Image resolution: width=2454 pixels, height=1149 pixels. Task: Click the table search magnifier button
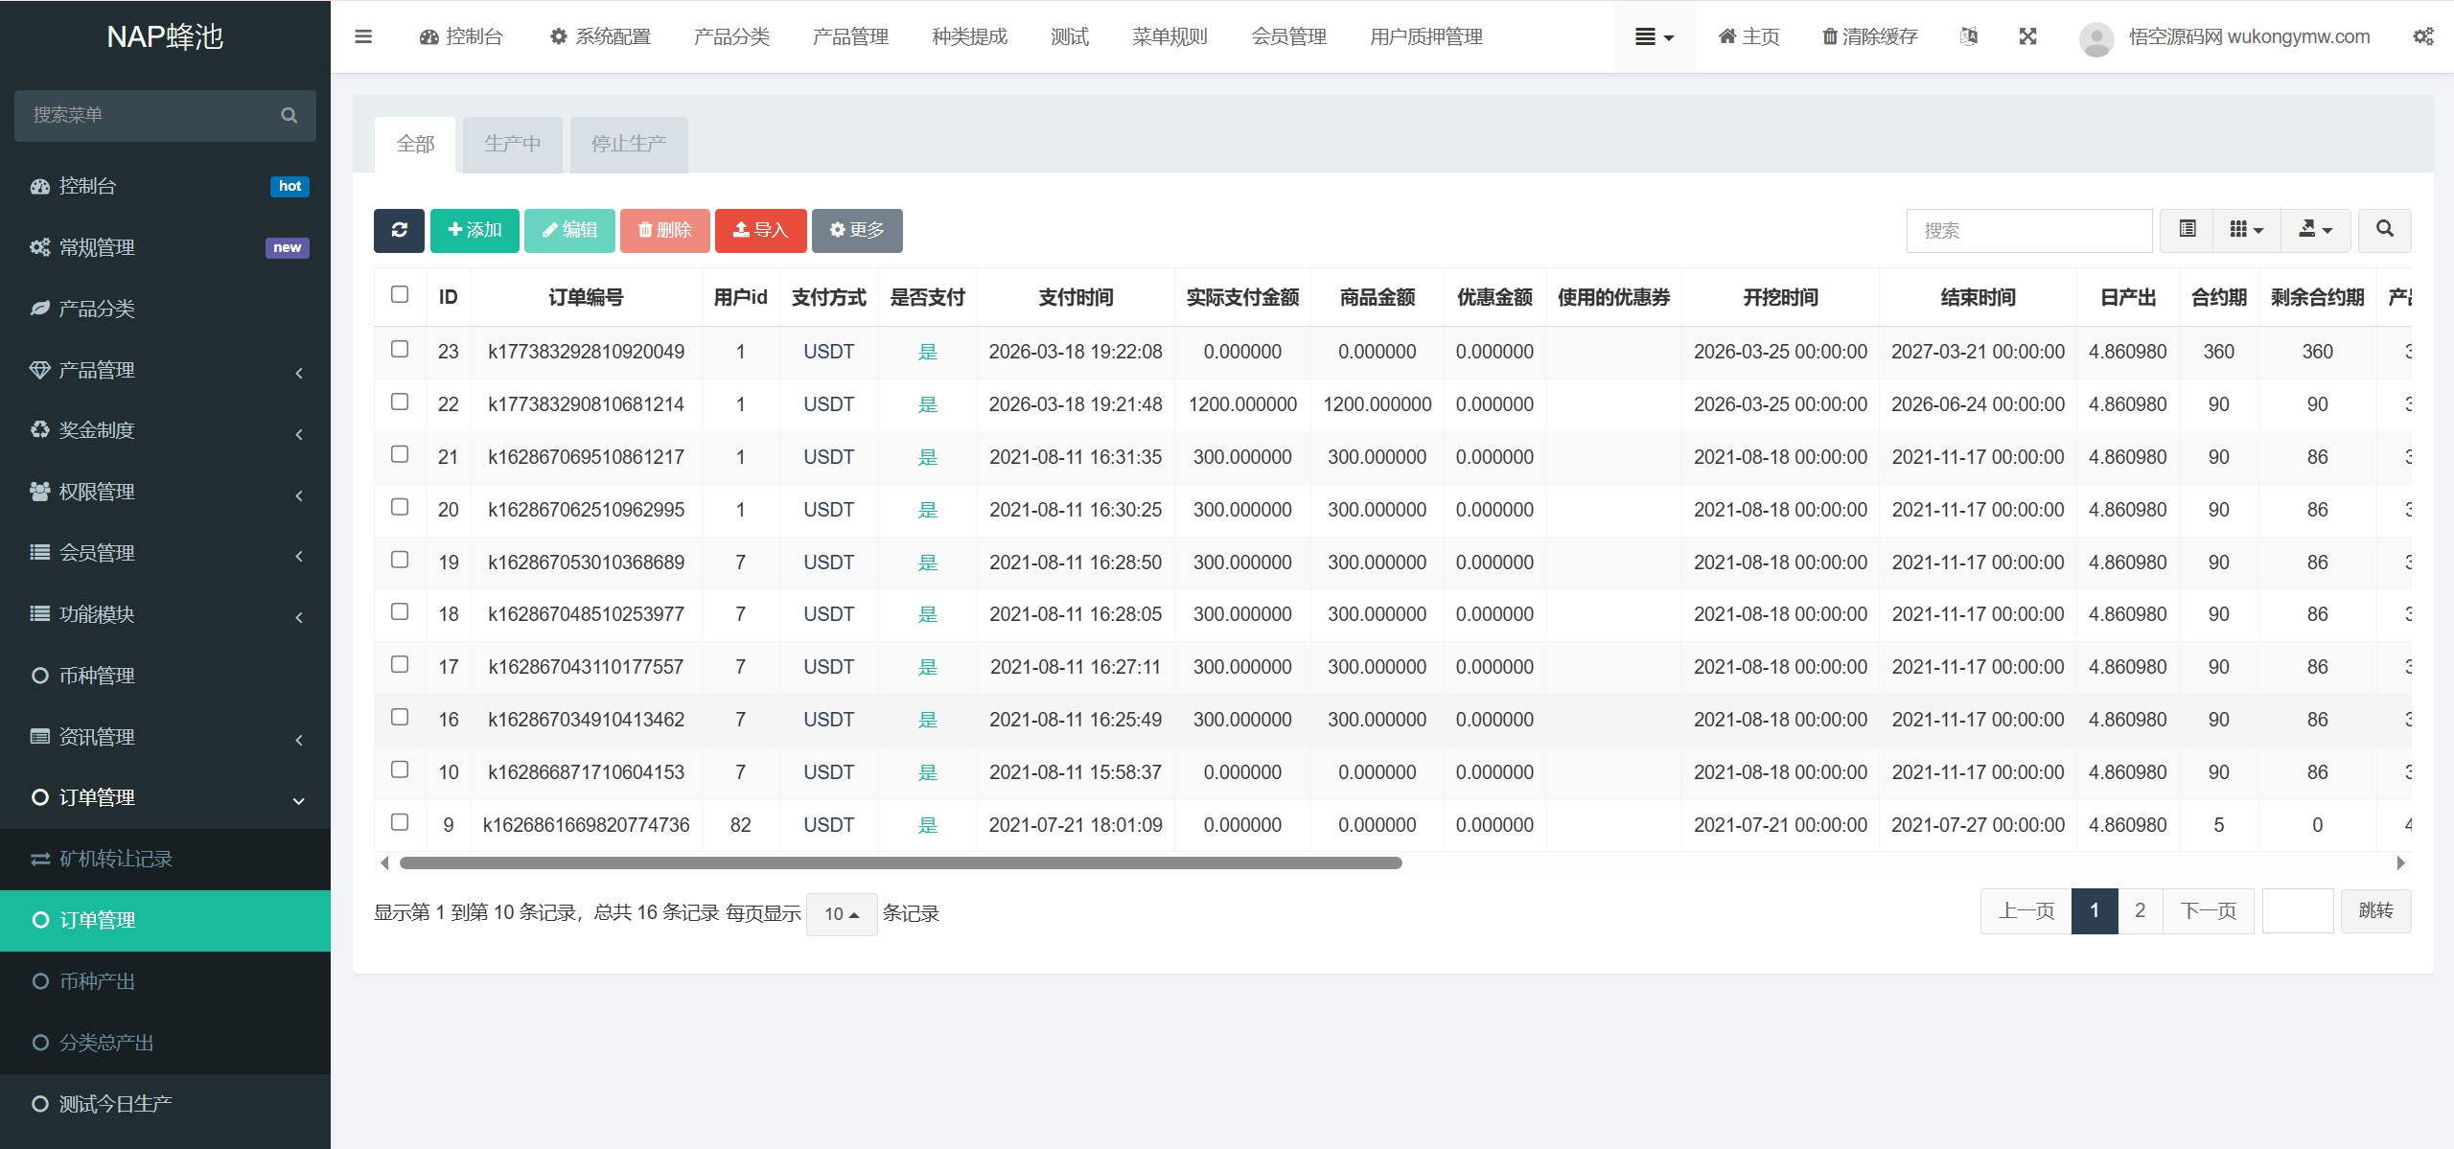[2385, 230]
